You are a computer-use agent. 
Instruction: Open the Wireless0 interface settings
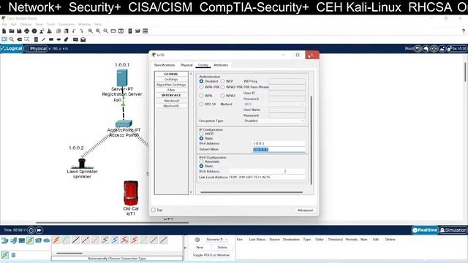pyautogui.click(x=171, y=101)
